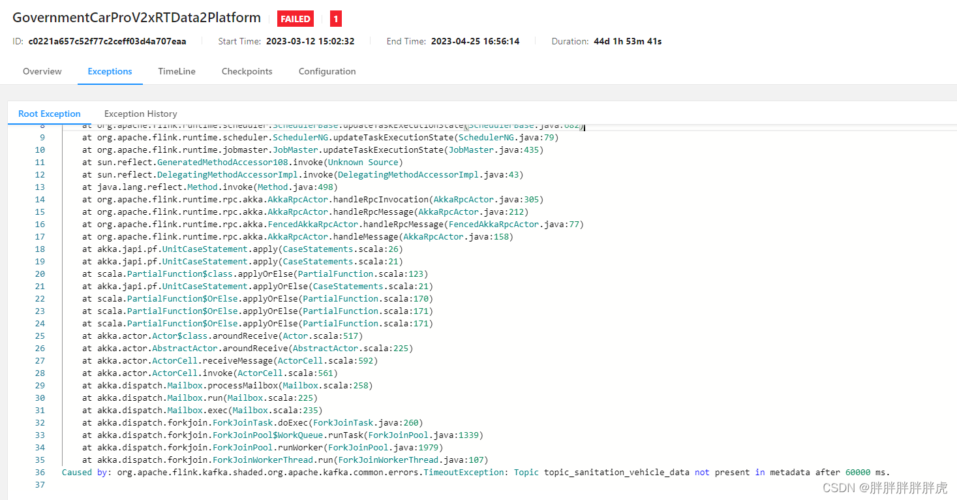Click the Mailbox.processMailbox stack frame
957x500 pixels.
click(x=228, y=386)
